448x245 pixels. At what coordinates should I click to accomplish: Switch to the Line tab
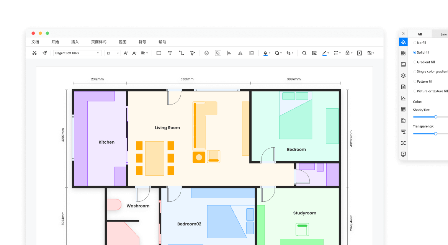click(x=443, y=34)
